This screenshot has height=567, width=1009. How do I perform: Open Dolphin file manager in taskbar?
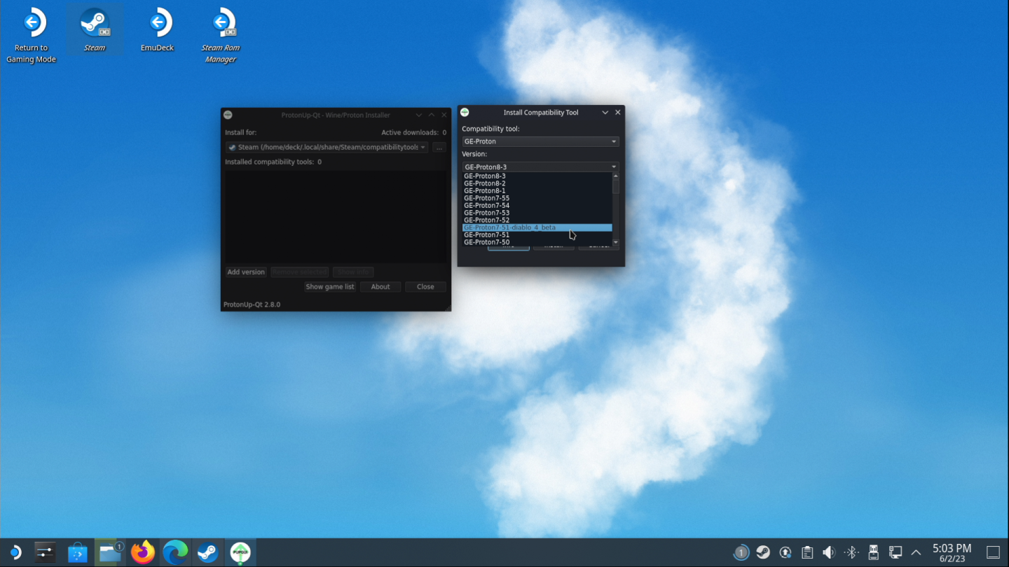(x=110, y=553)
